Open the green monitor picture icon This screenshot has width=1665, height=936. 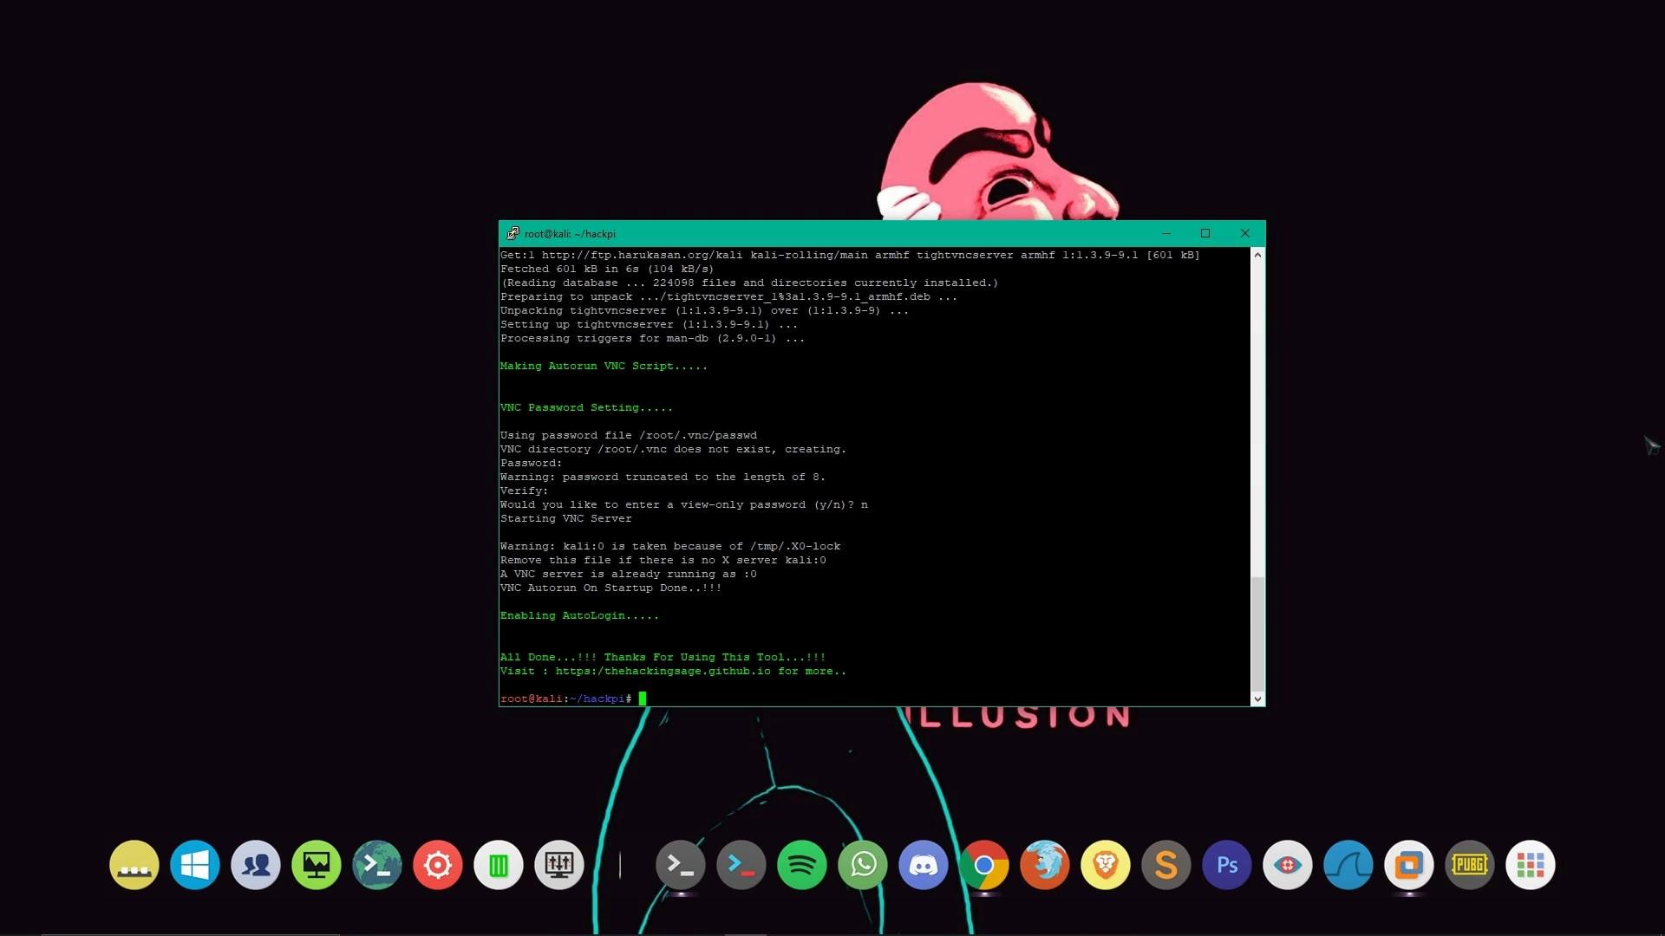click(x=317, y=865)
